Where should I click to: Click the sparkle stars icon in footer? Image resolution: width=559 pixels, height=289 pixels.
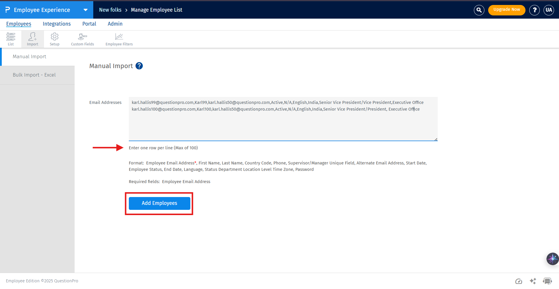pyautogui.click(x=533, y=281)
